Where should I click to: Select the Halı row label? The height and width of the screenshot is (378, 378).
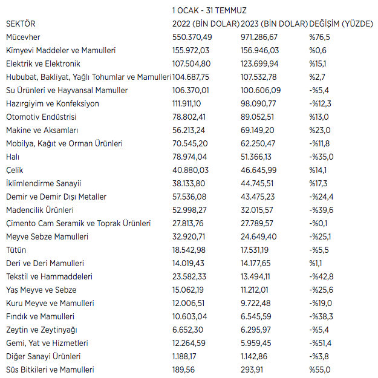[x=12, y=157]
